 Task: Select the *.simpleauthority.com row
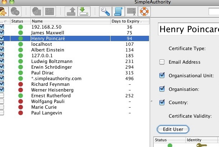[x=75, y=78]
